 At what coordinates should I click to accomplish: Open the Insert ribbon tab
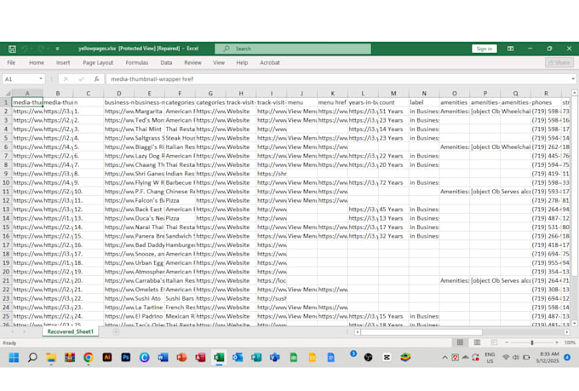click(x=63, y=63)
